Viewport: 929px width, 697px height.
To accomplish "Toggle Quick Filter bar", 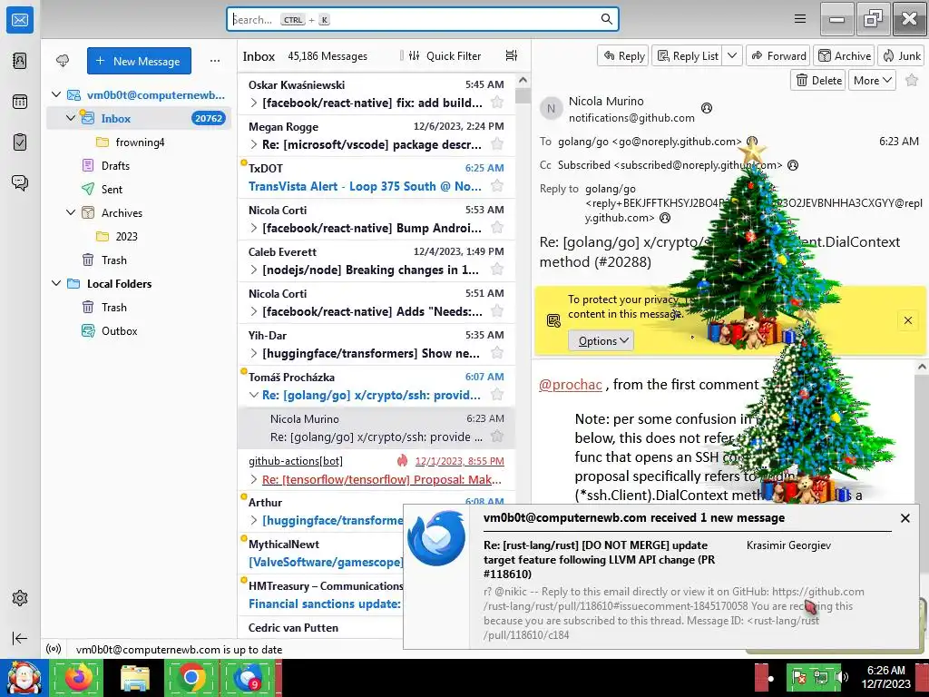I will coord(445,55).
